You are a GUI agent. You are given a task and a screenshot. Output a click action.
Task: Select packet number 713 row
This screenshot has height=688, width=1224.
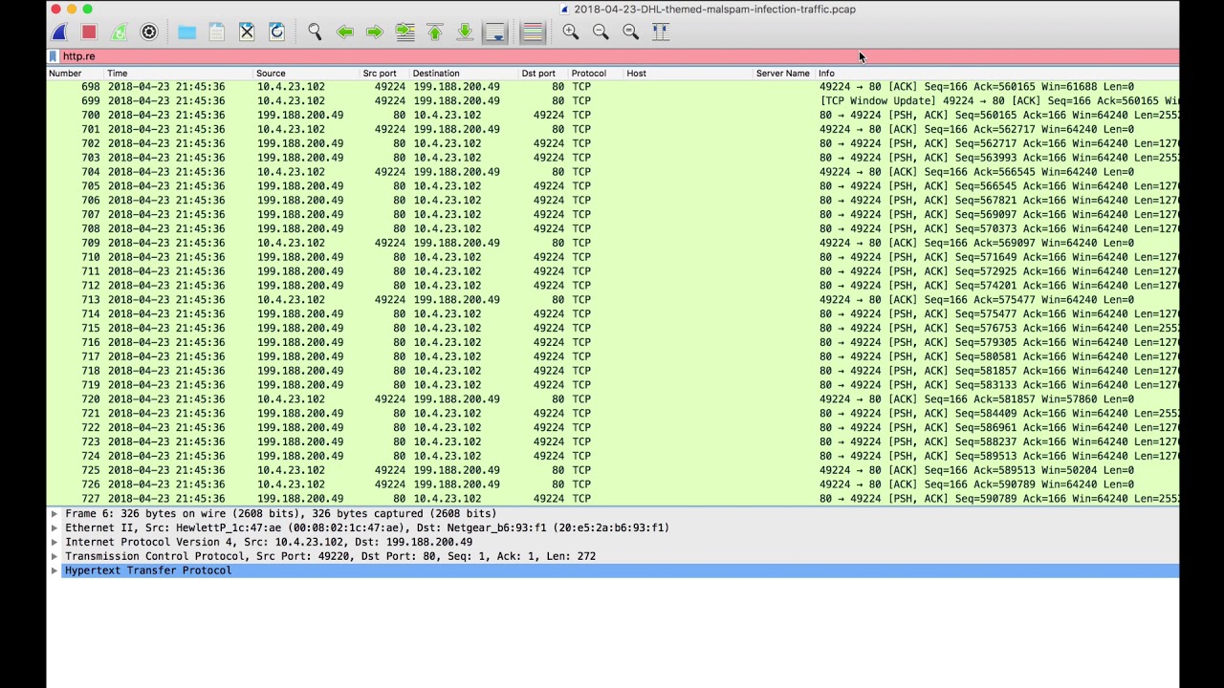point(612,299)
